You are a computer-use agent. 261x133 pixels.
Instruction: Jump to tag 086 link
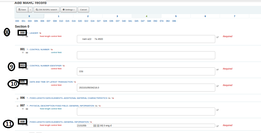[174, 21]
